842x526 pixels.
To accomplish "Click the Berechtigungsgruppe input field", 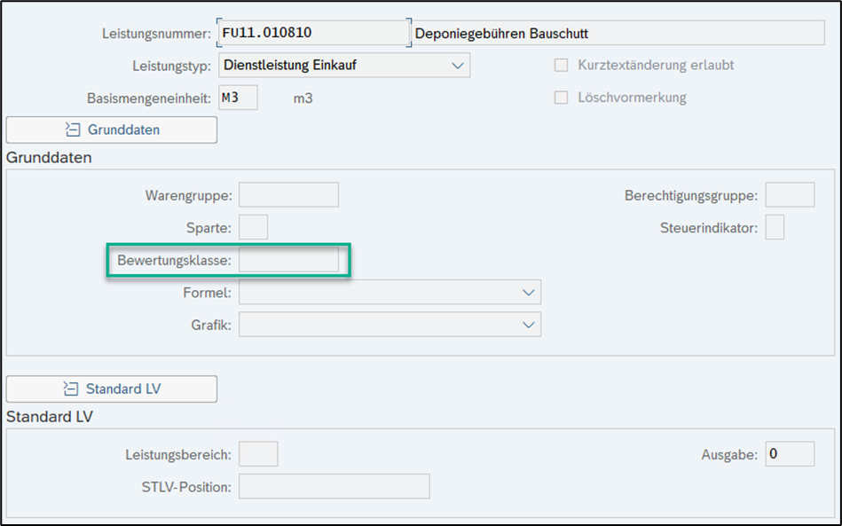I will coord(789,195).
